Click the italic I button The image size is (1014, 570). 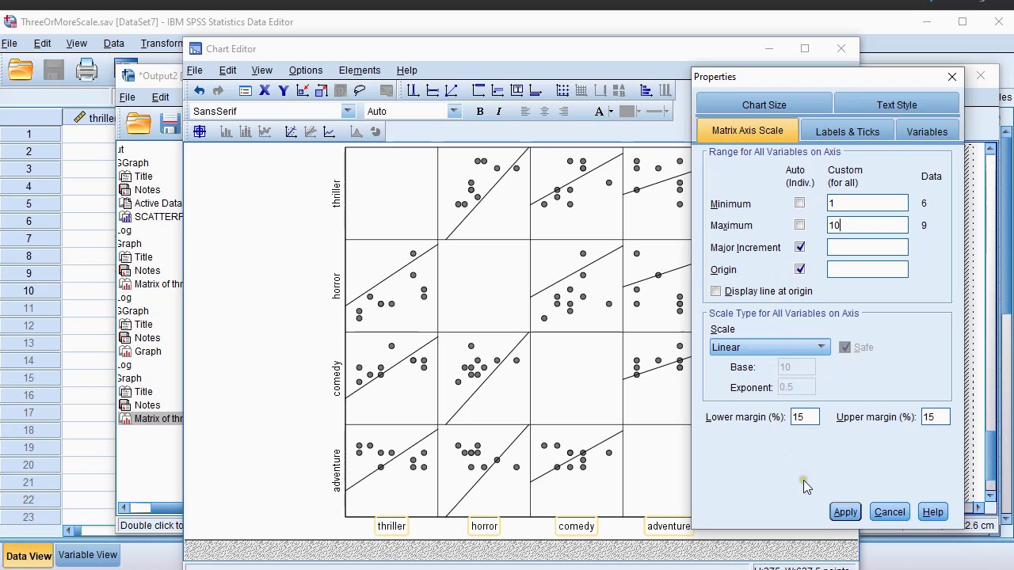[x=498, y=112]
